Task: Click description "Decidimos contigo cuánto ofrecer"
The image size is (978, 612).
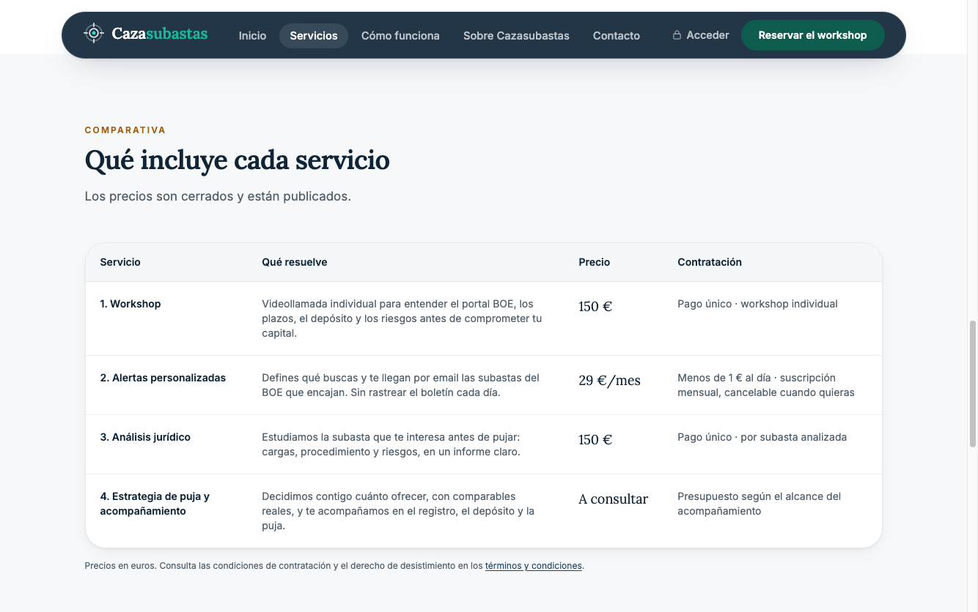Action: tap(398, 511)
